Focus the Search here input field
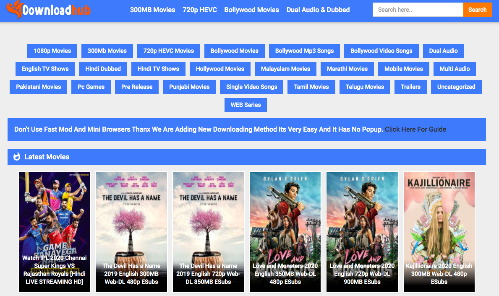 click(x=418, y=10)
